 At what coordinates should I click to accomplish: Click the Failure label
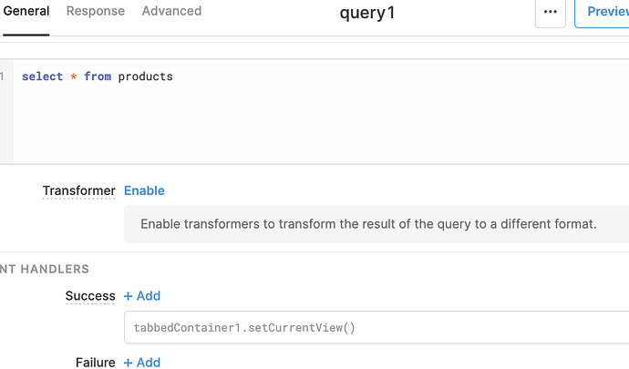[x=95, y=362]
